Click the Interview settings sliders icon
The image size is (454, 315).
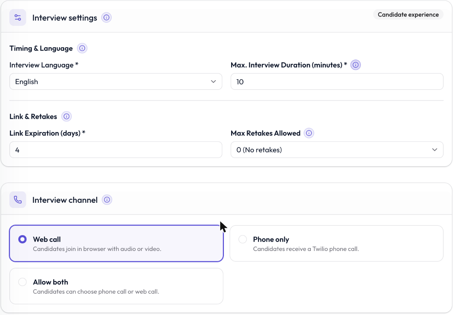(x=18, y=18)
